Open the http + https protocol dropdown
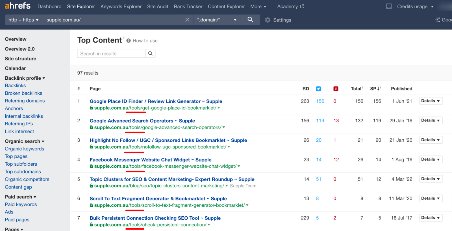This screenshot has height=231, width=452. point(24,20)
